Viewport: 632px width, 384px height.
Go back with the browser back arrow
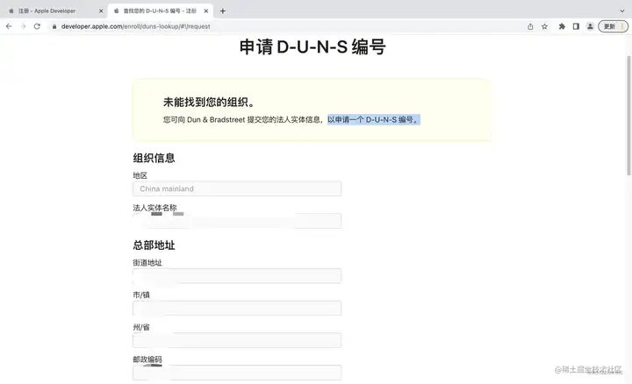(9, 26)
